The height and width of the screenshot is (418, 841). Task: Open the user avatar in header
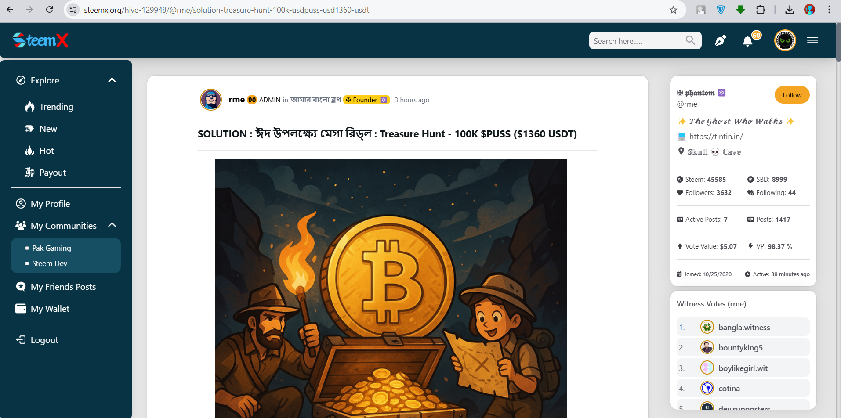tap(785, 40)
